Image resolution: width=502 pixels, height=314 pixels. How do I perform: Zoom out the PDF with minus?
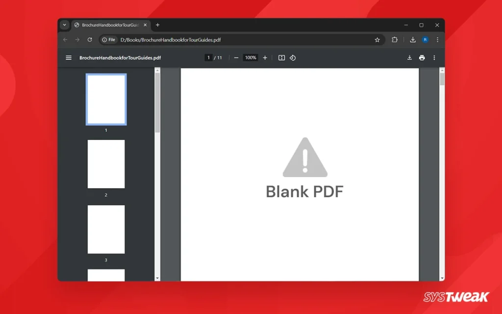(236, 58)
